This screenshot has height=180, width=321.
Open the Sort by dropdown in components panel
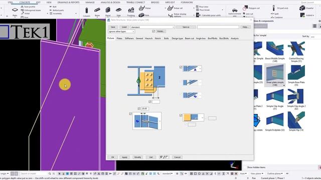point(315,36)
